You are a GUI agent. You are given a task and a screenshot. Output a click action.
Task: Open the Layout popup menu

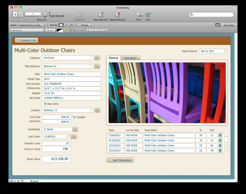point(32,25)
